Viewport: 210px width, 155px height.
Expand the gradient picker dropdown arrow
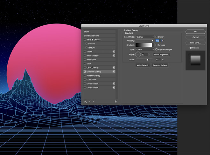click(153, 45)
